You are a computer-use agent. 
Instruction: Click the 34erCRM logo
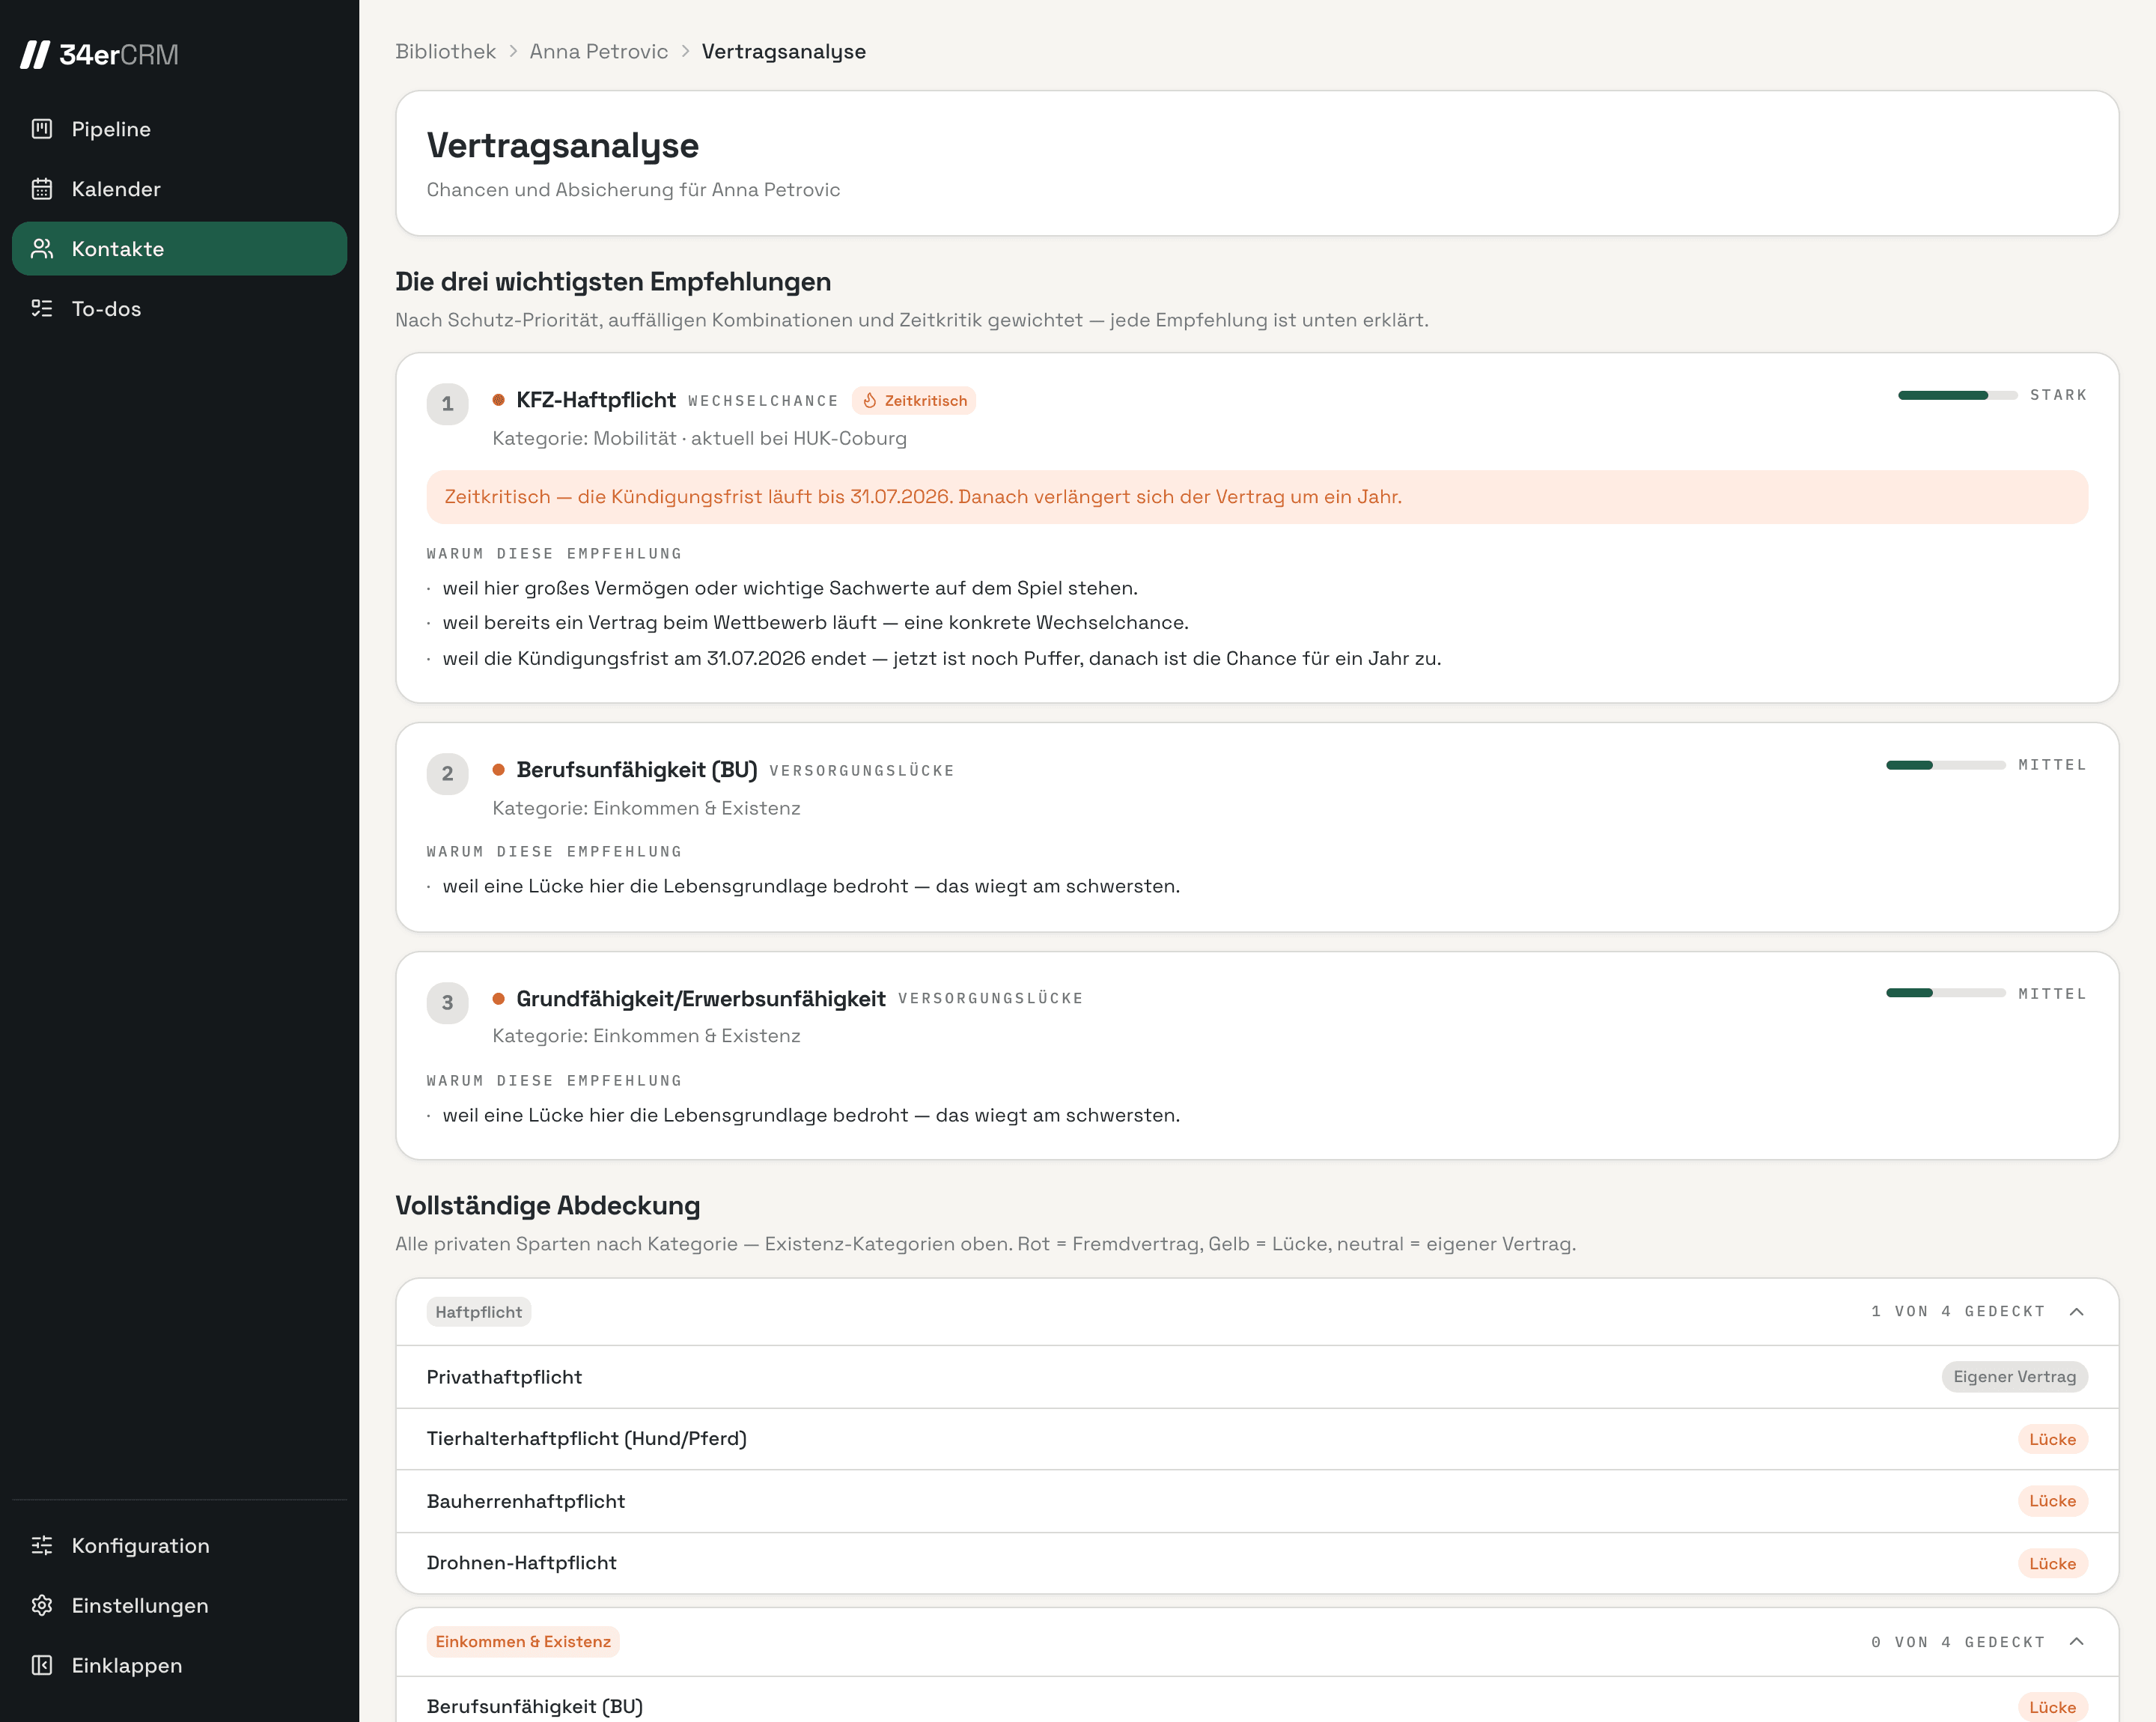pyautogui.click(x=100, y=54)
